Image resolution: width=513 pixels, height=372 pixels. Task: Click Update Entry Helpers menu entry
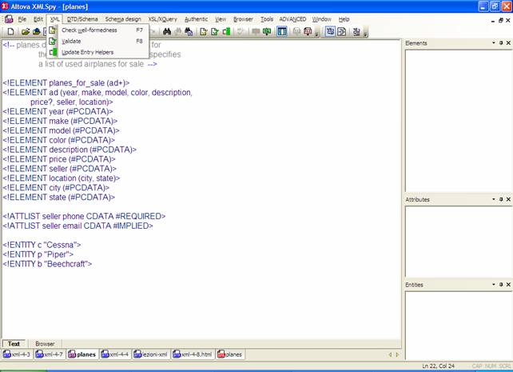(87, 52)
